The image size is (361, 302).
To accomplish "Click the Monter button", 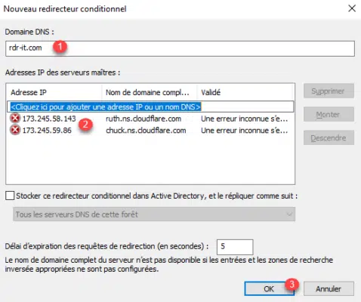I will click(329, 115).
